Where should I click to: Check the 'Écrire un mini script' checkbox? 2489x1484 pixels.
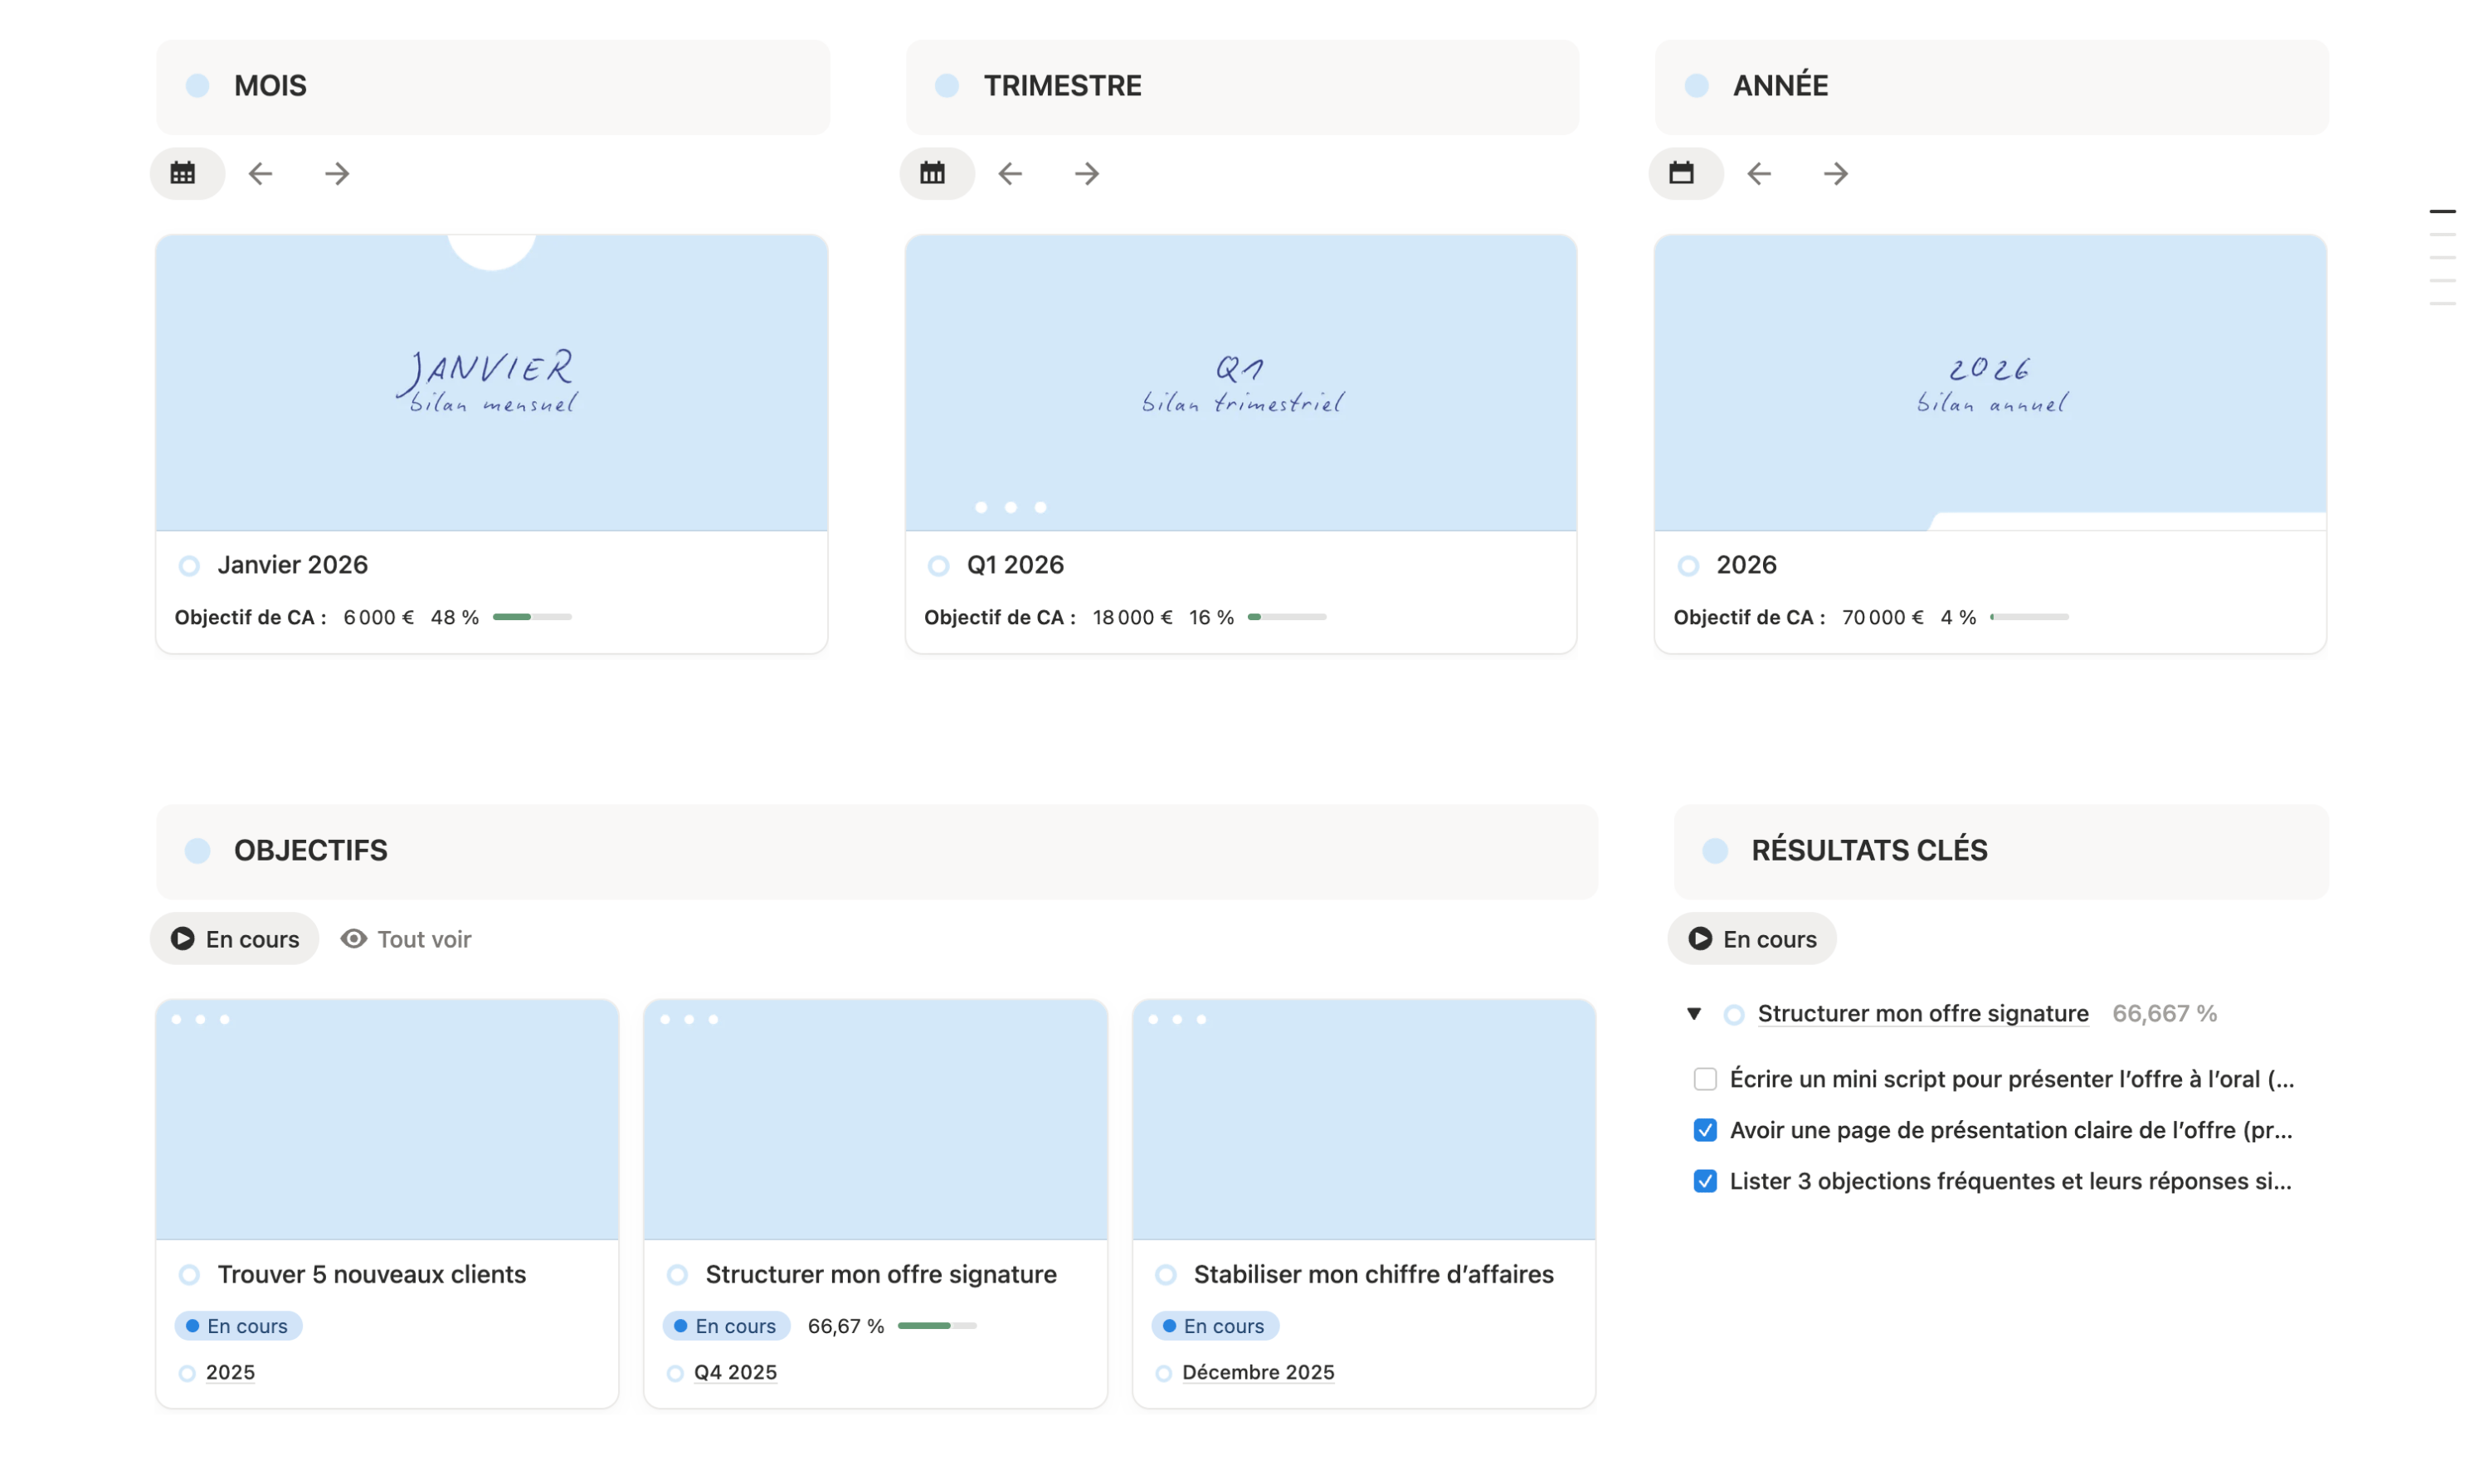click(1707, 1080)
